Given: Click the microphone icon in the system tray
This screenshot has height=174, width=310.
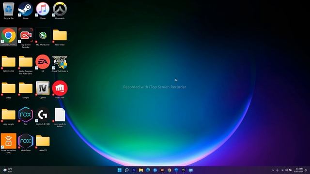Looking at the screenshot, I should pos(278,170).
